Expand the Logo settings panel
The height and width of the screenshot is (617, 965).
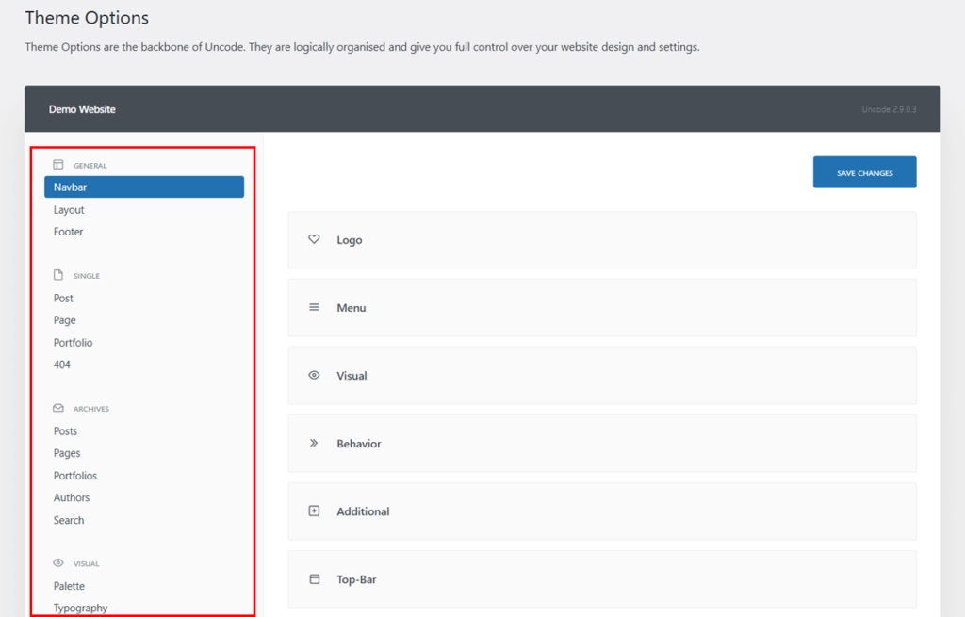click(600, 239)
